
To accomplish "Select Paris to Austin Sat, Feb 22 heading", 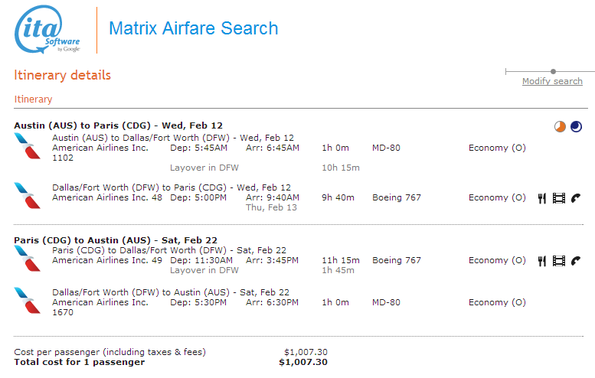I will pyautogui.click(x=116, y=240).
